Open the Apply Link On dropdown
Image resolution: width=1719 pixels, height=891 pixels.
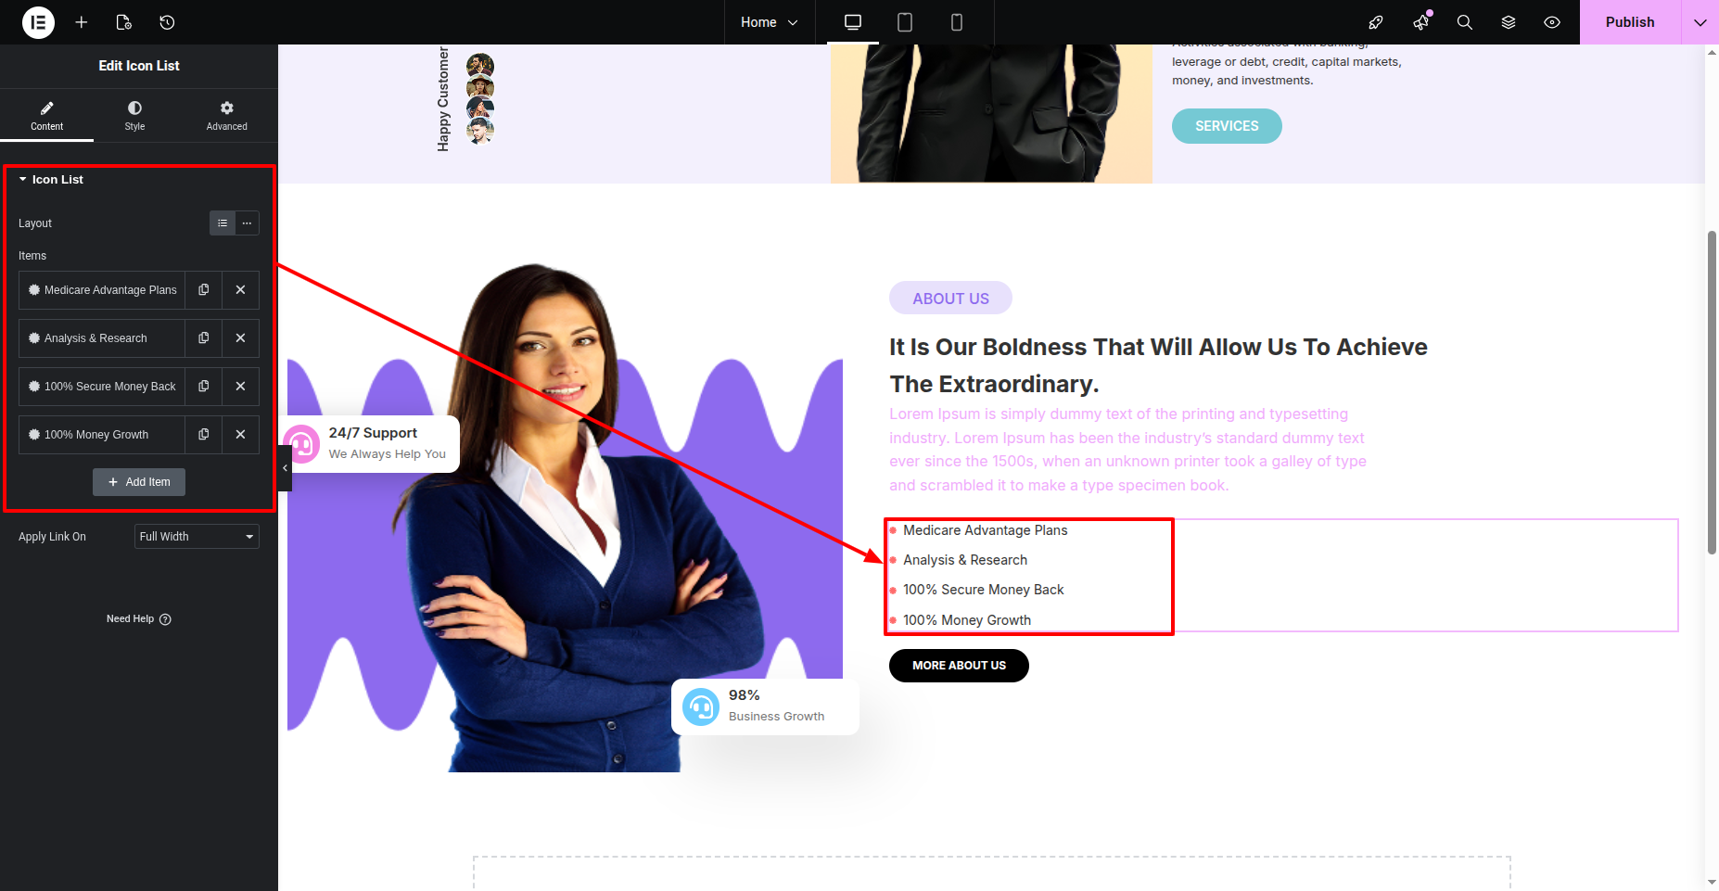pos(197,537)
